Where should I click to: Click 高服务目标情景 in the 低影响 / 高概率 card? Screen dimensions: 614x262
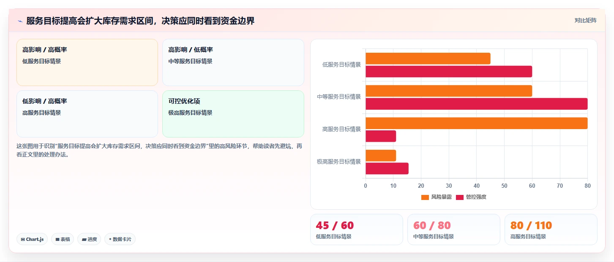pyautogui.click(x=41, y=113)
